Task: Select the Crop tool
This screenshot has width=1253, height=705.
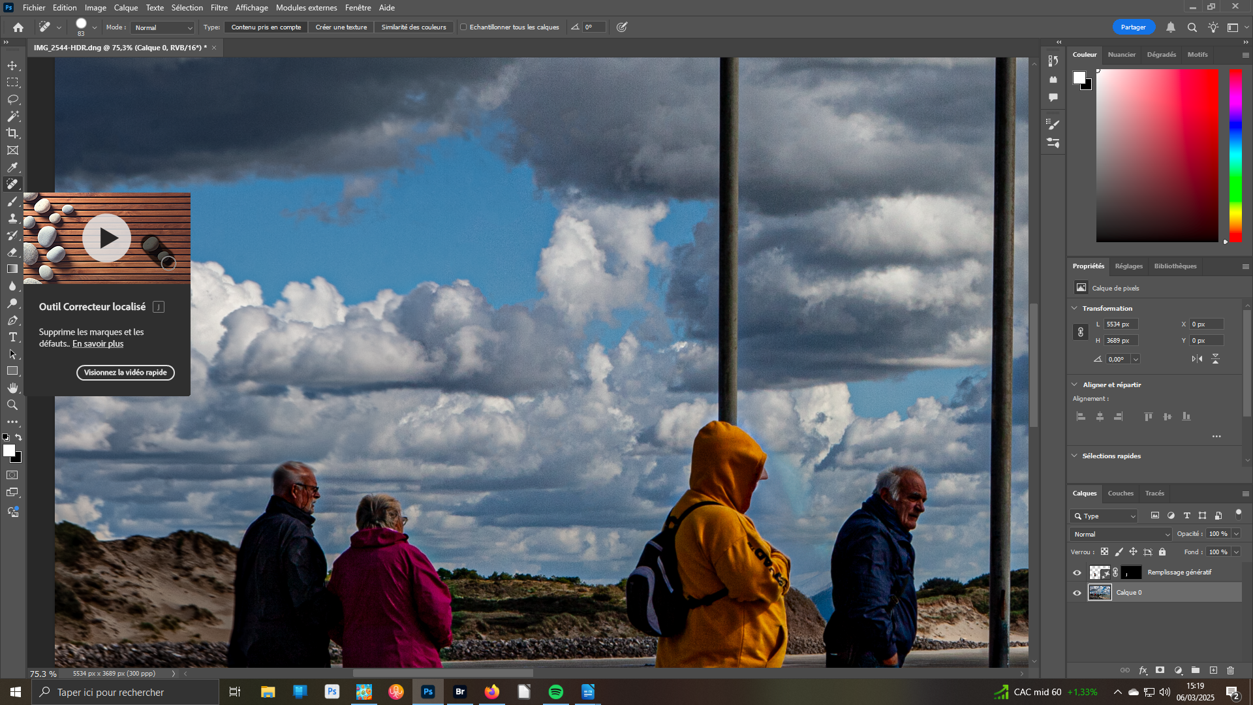Action: tap(12, 133)
